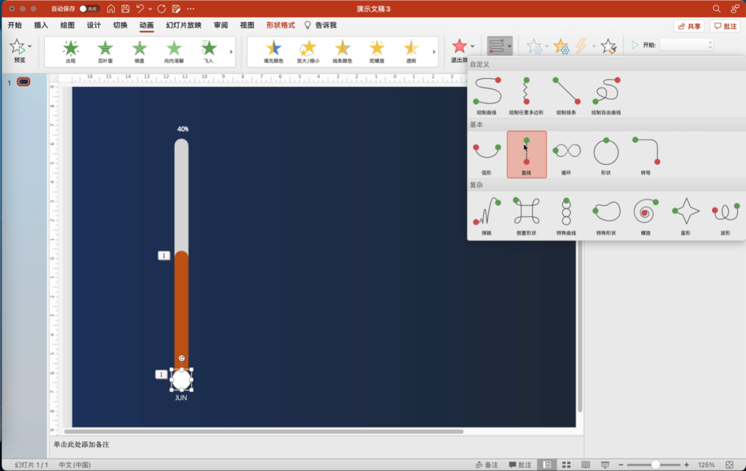Toggle the 自动保存 autosave switch
The width and height of the screenshot is (746, 471).
pos(89,8)
